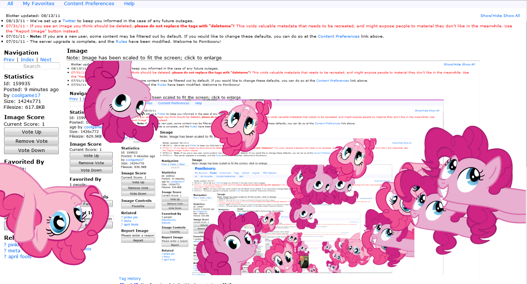The height and width of the screenshot is (284, 527).
Task: Click the large 'Statistics' heading in the main sidebar
Action: point(19,76)
